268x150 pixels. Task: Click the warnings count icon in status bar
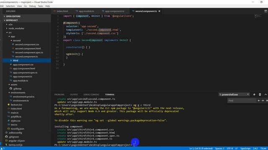[3, 148]
